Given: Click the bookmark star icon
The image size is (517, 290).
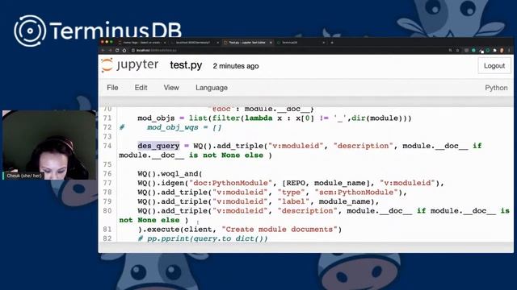Looking at the screenshot, I should pos(458,50).
